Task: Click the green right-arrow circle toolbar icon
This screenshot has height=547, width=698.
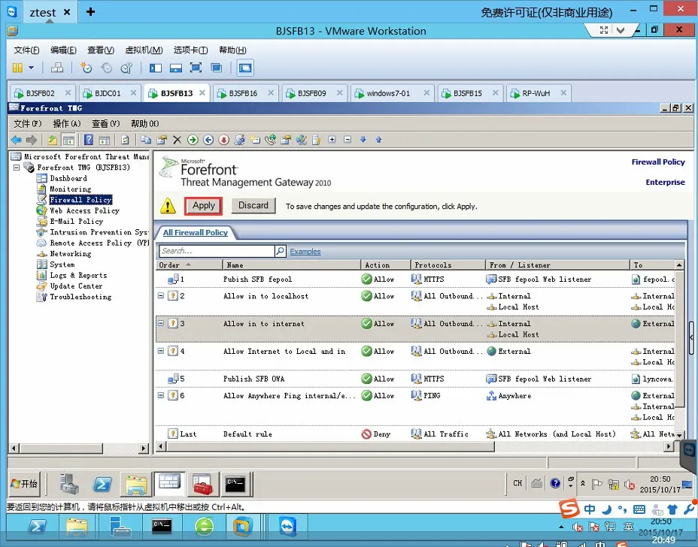Action: point(193,140)
